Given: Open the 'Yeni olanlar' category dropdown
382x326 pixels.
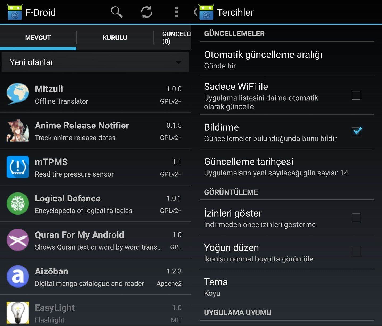Looking at the screenshot, I should (x=95, y=62).
